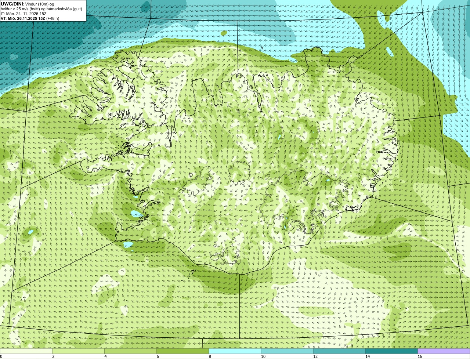Click the legend label '2'

click(x=53, y=356)
